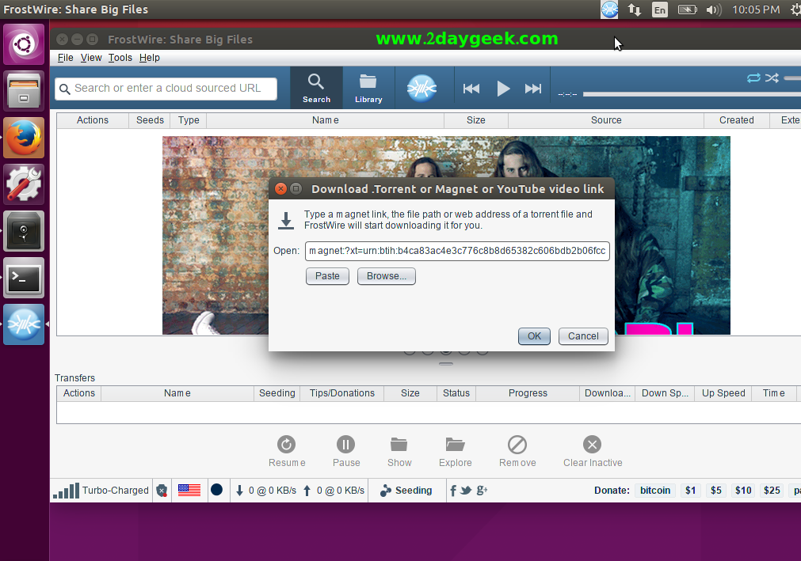Skip to next track
The image size is (801, 561).
coord(532,89)
